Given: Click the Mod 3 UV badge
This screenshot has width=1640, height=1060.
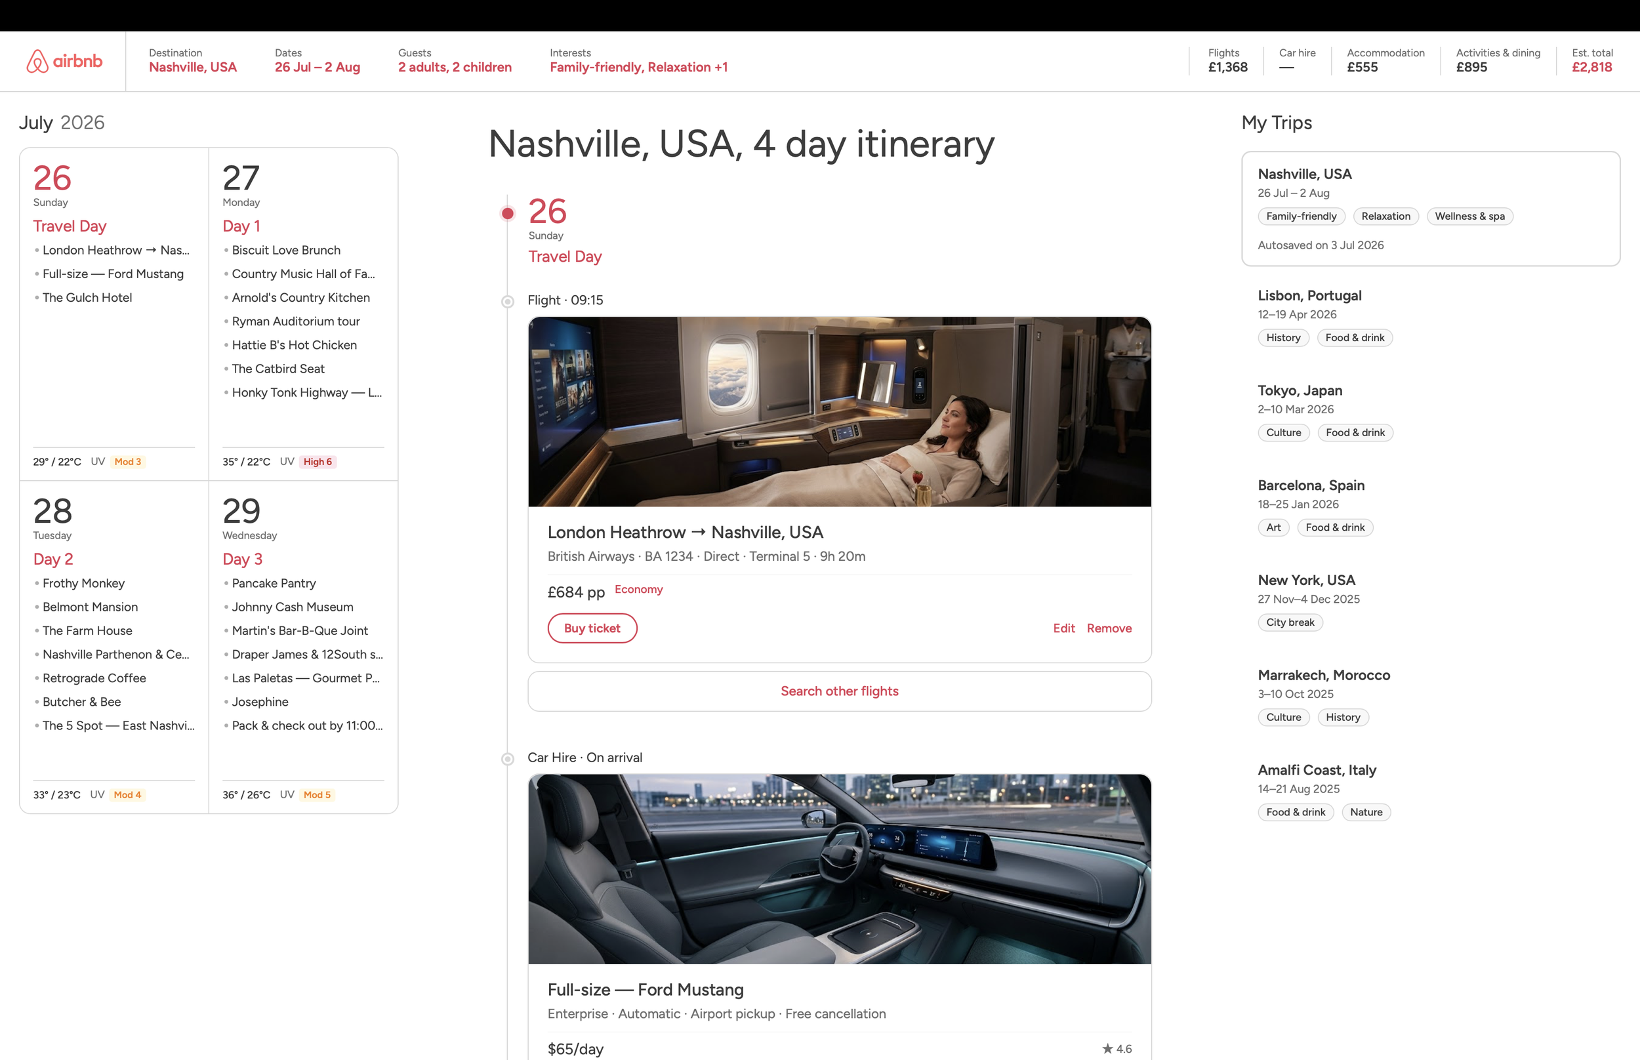Looking at the screenshot, I should point(128,462).
